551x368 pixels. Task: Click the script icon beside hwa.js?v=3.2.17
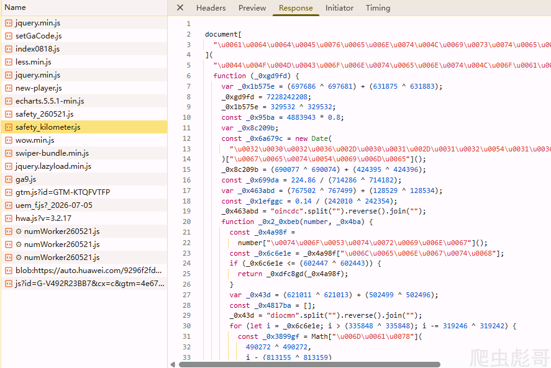pyautogui.click(x=9, y=218)
